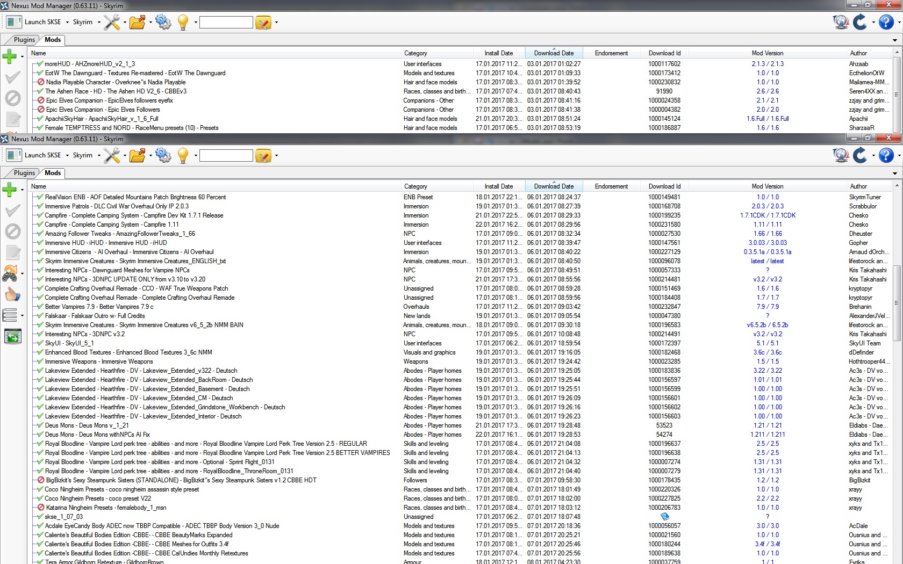Open the Help dropdown arrow in lower window

tap(898, 156)
